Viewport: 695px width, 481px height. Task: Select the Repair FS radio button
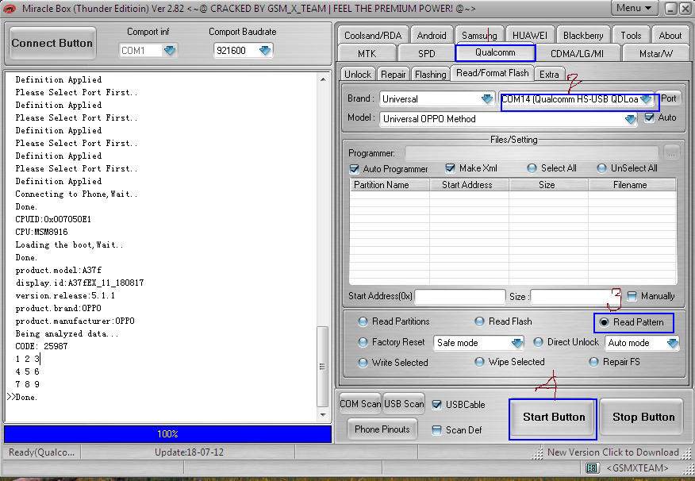coord(594,362)
